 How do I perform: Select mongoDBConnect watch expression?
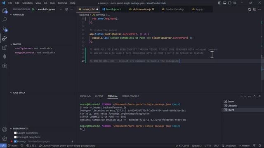click(35, 53)
